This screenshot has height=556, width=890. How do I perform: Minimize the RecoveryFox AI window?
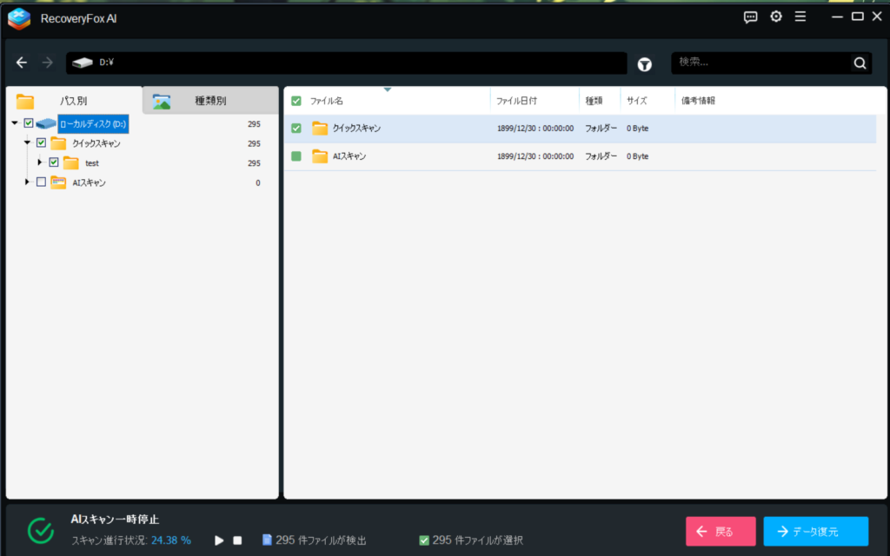(x=837, y=17)
